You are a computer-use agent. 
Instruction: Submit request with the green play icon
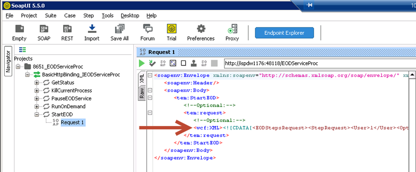click(x=142, y=63)
